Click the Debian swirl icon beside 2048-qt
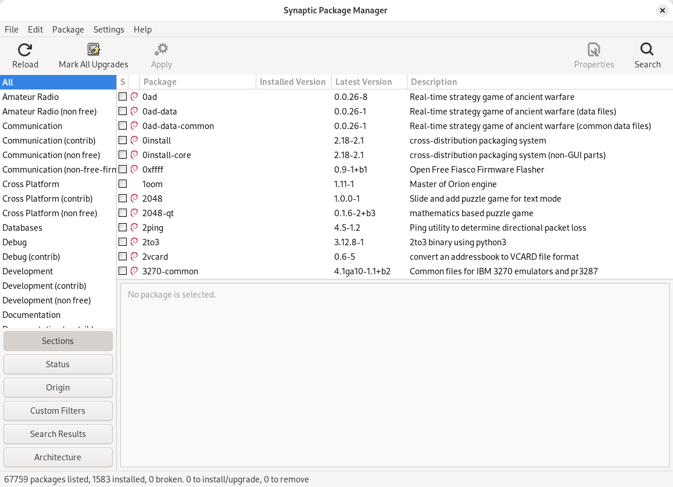Viewport: 673px width, 487px height. pos(134,213)
